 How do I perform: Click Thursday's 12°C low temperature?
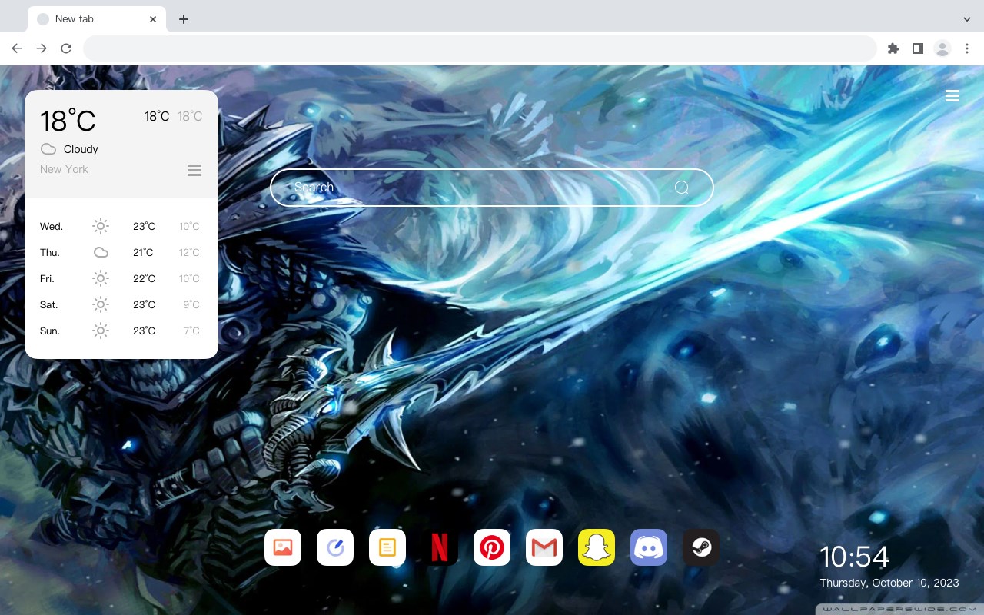point(189,252)
